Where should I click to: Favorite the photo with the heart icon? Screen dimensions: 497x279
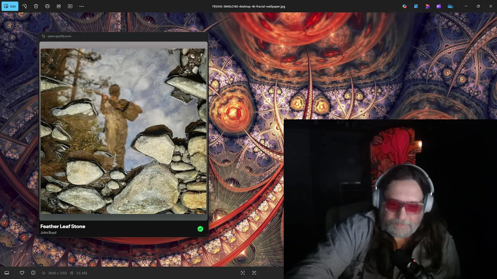(x=22, y=273)
